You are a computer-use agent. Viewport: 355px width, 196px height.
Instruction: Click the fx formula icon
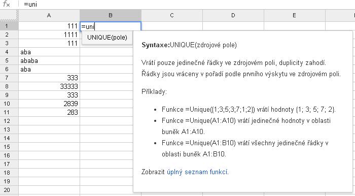6,4
